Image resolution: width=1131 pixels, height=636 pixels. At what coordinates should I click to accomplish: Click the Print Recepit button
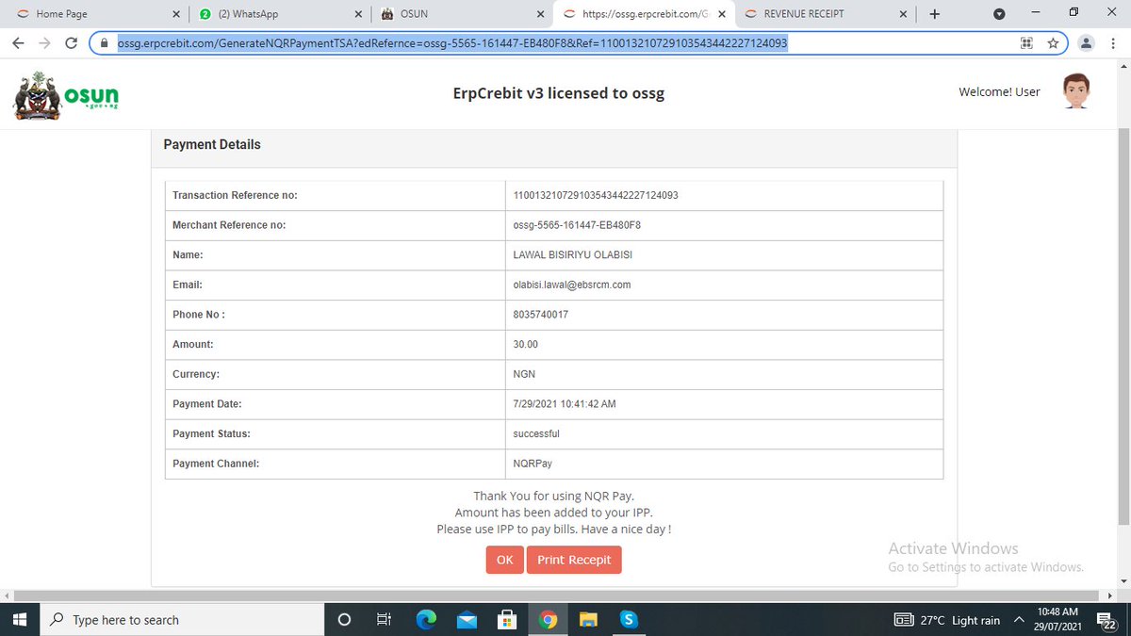point(574,560)
